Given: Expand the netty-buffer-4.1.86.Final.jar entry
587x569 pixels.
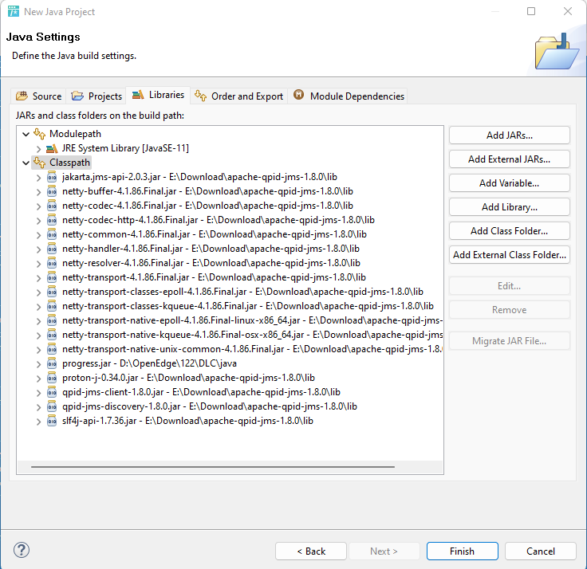Looking at the screenshot, I should (38, 192).
